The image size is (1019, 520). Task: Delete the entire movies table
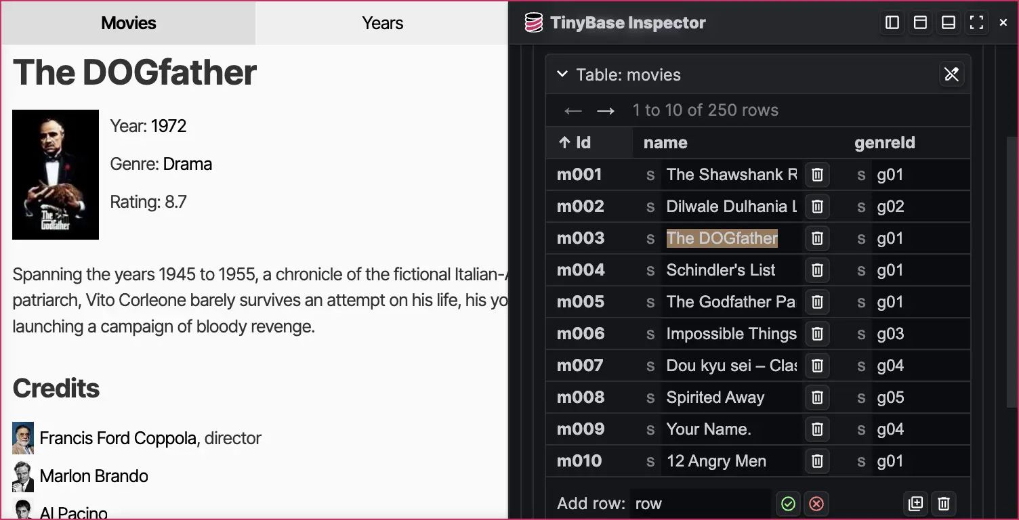coord(943,504)
